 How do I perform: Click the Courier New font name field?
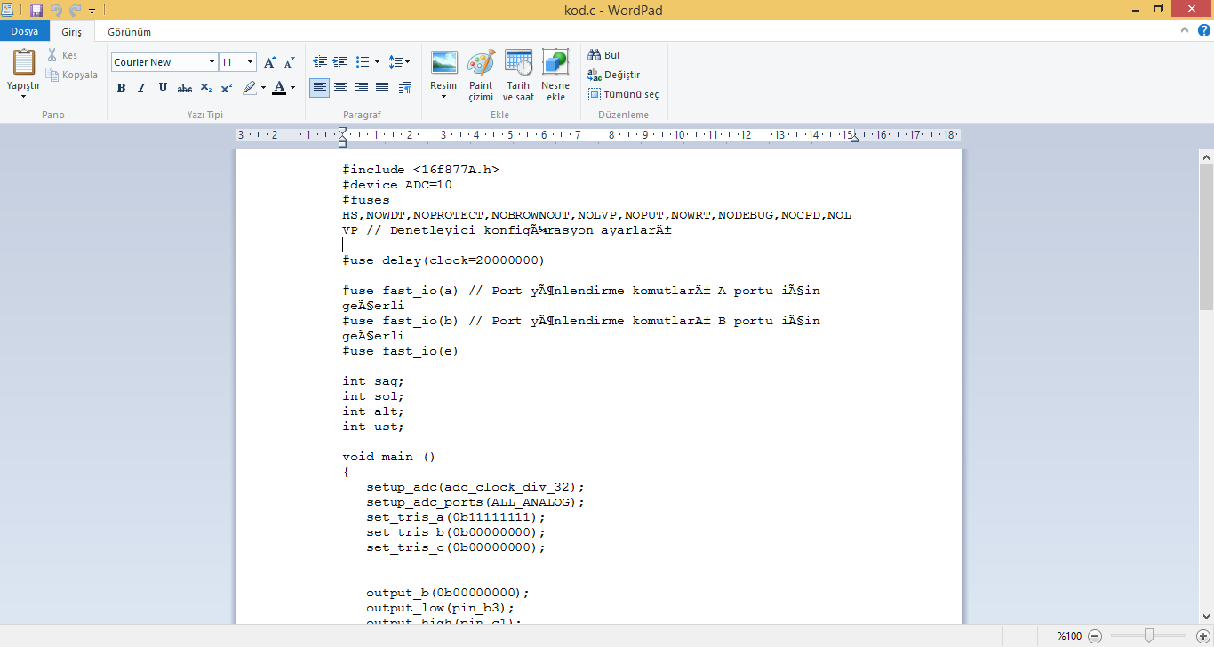(158, 62)
